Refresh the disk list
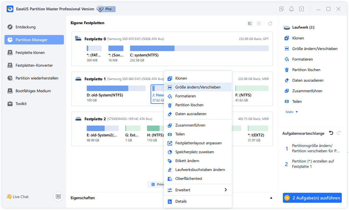349x210 pixels. click(x=270, y=24)
